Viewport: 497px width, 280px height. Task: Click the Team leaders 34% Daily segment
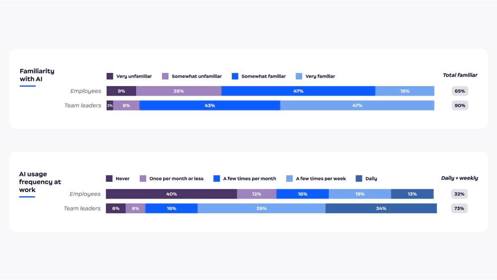[381, 208]
